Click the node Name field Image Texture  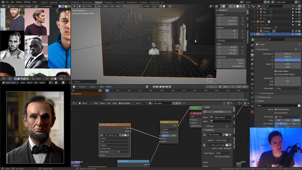coord(220,118)
